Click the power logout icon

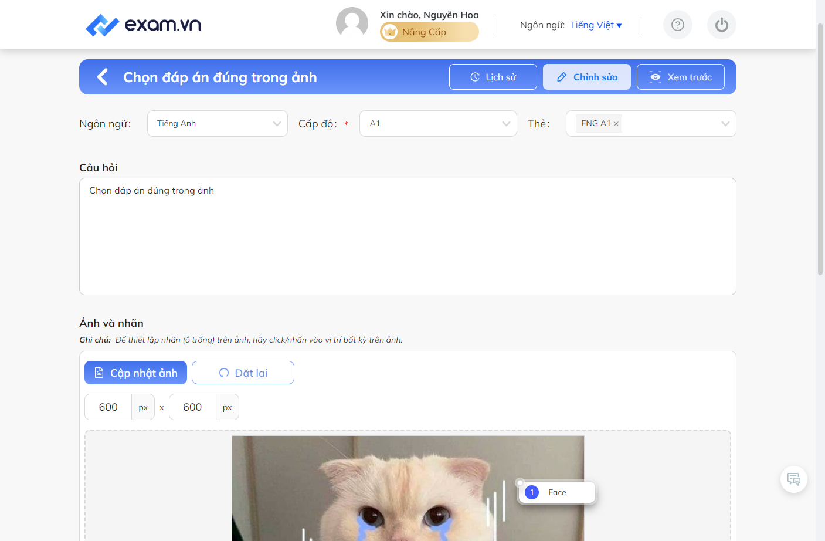coord(722,25)
